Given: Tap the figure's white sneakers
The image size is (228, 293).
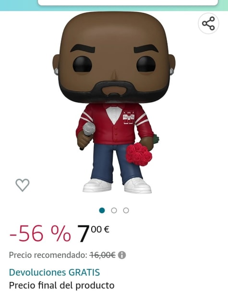Looking at the screenshot, I should coord(117,186).
